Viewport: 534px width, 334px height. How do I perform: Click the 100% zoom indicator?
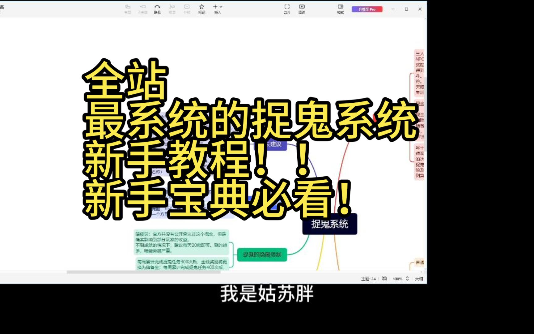[397, 279]
